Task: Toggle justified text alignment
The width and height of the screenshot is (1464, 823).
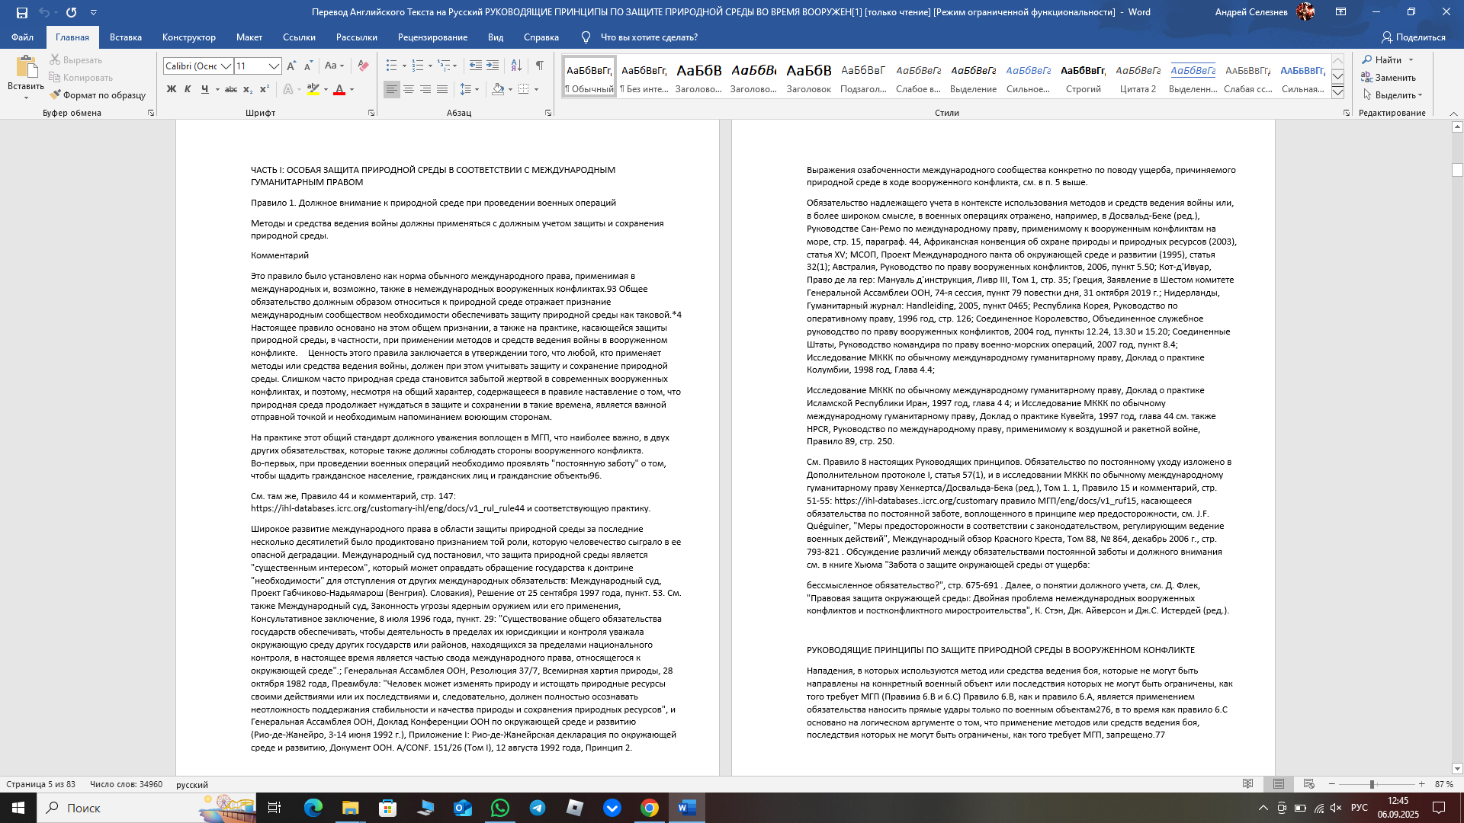Action: click(443, 89)
